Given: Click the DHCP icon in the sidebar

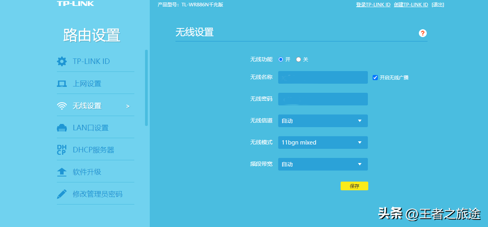Looking at the screenshot, I should [62, 150].
